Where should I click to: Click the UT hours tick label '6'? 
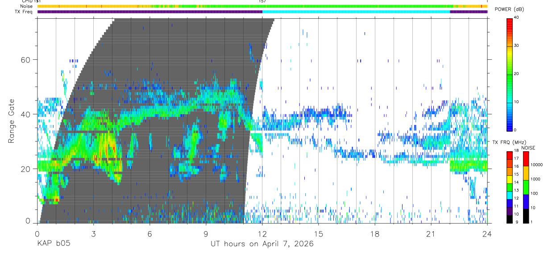tap(149, 234)
